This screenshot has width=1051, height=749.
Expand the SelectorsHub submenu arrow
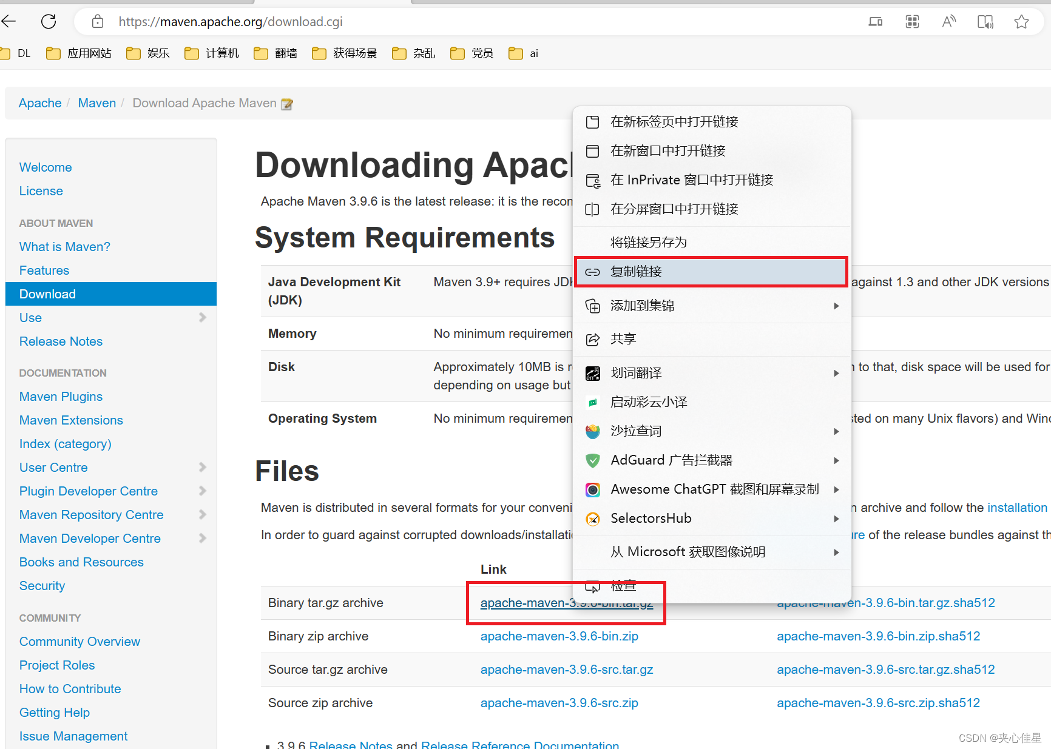click(836, 519)
